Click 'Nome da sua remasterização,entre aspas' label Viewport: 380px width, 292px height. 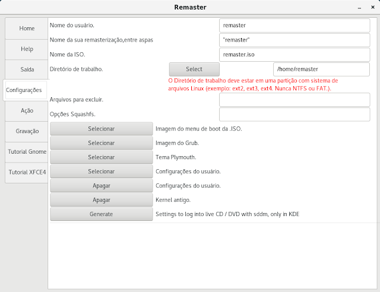pos(102,40)
